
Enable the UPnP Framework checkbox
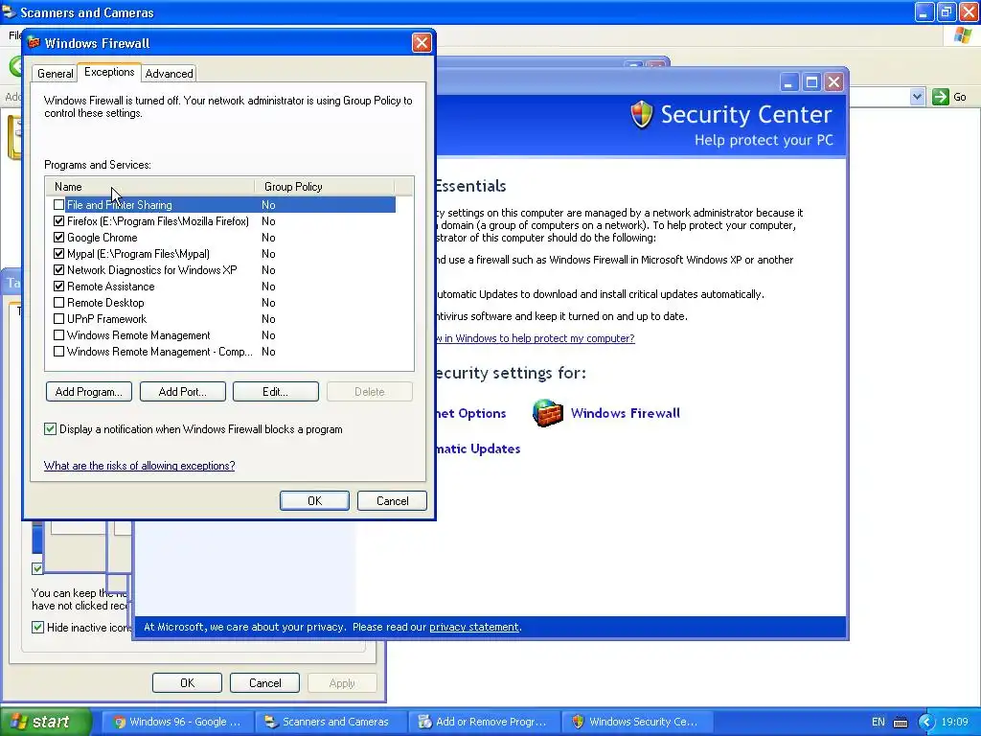58,318
